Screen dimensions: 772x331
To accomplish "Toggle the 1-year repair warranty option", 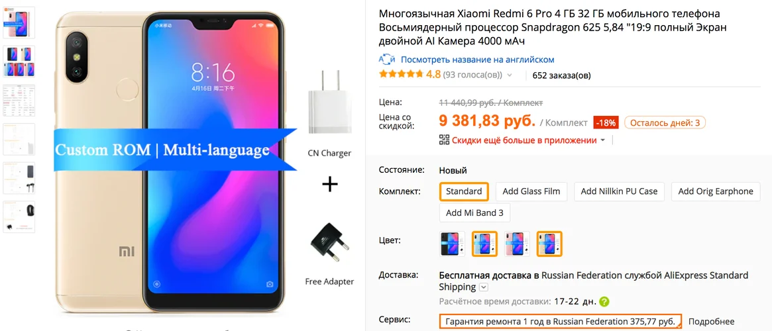I will pos(561,322).
